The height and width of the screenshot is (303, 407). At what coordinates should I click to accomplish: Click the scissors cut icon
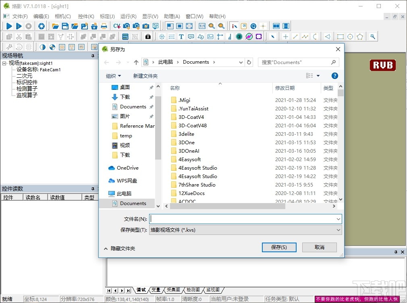pos(19,37)
